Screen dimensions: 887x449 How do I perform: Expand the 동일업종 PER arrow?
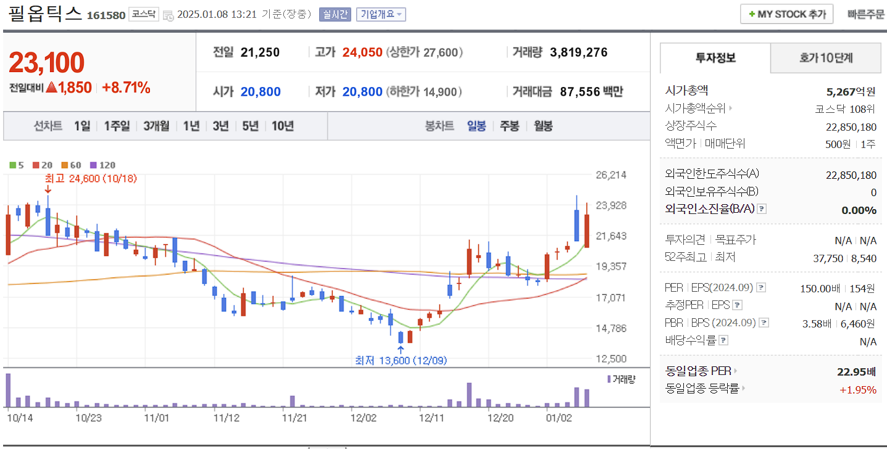click(735, 371)
